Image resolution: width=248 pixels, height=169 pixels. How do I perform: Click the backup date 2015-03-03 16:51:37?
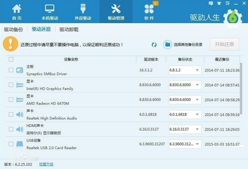point(222,144)
